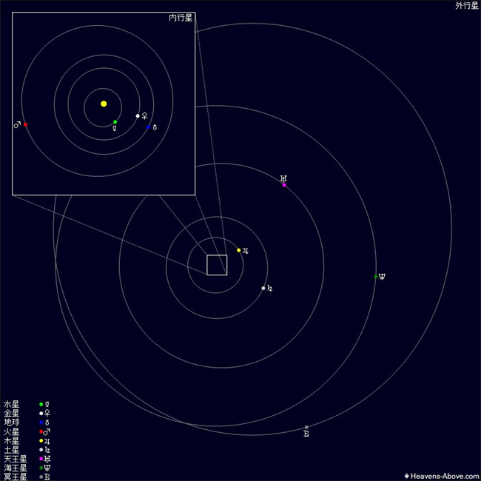The height and width of the screenshot is (481, 481).
Task: Select Uranus's magenta dot on its orbit
Action: point(284,185)
